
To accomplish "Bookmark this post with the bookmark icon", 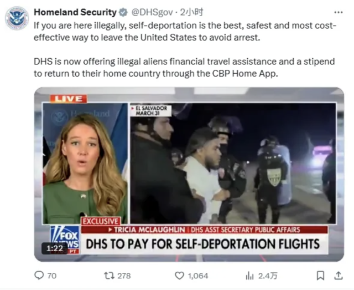I will [320, 276].
